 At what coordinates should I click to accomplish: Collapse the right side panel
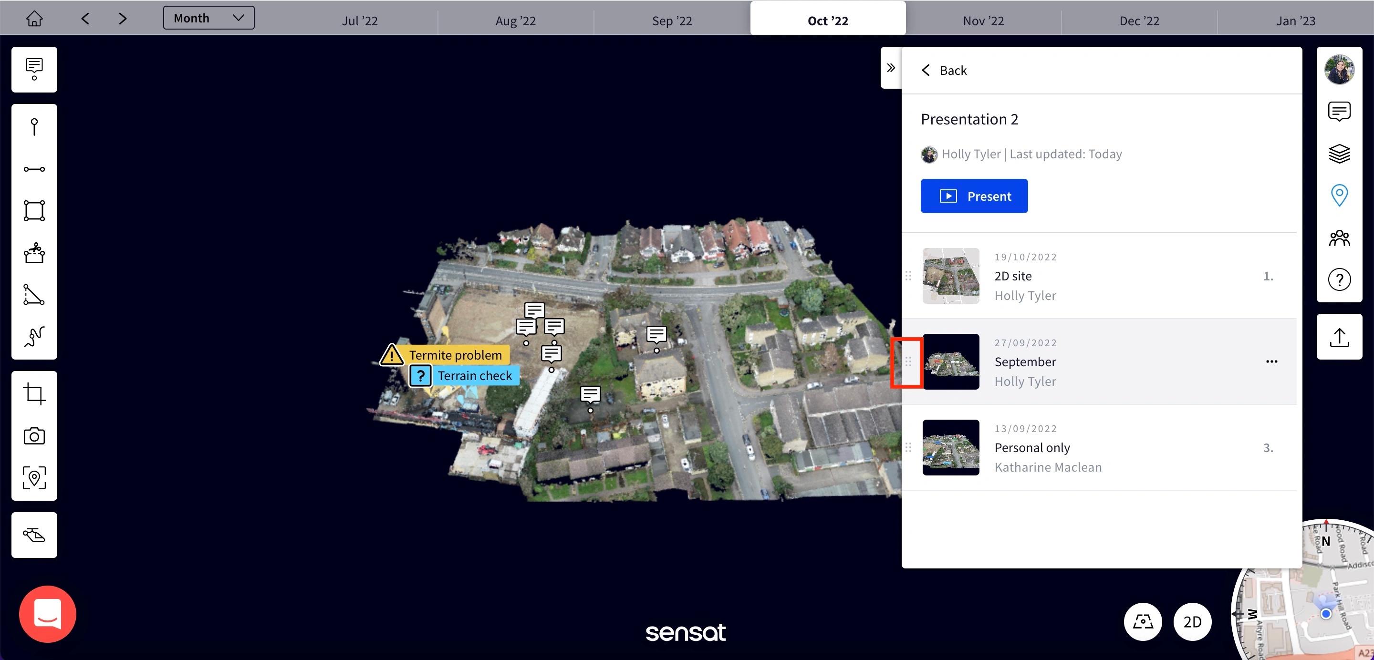891,68
